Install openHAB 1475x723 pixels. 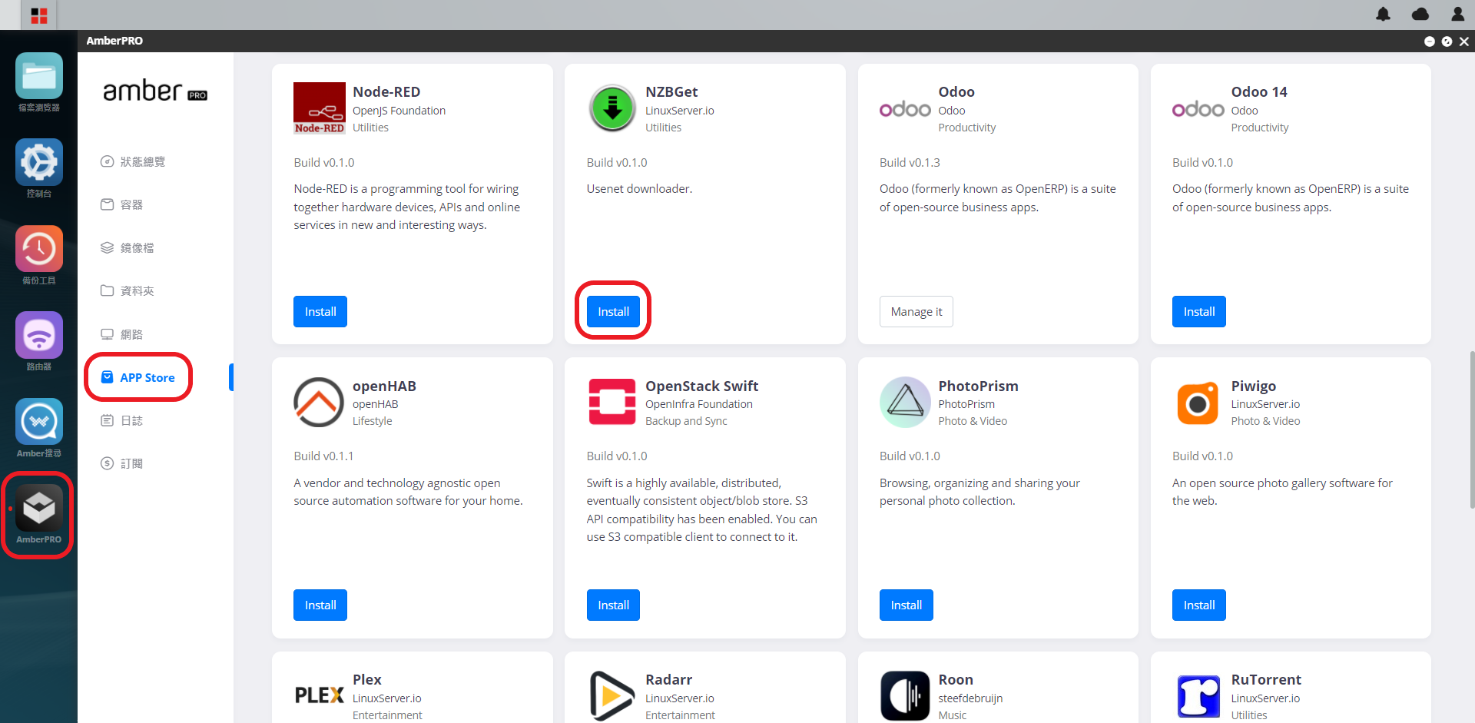pyautogui.click(x=320, y=605)
